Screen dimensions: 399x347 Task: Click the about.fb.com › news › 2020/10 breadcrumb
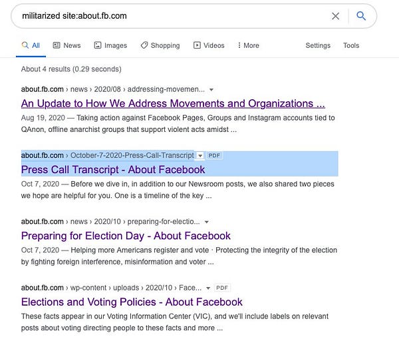coord(110,222)
